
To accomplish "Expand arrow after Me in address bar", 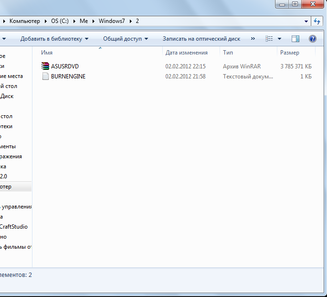I will click(94, 22).
